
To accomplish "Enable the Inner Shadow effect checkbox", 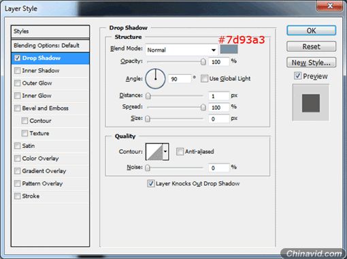I will point(18,70).
